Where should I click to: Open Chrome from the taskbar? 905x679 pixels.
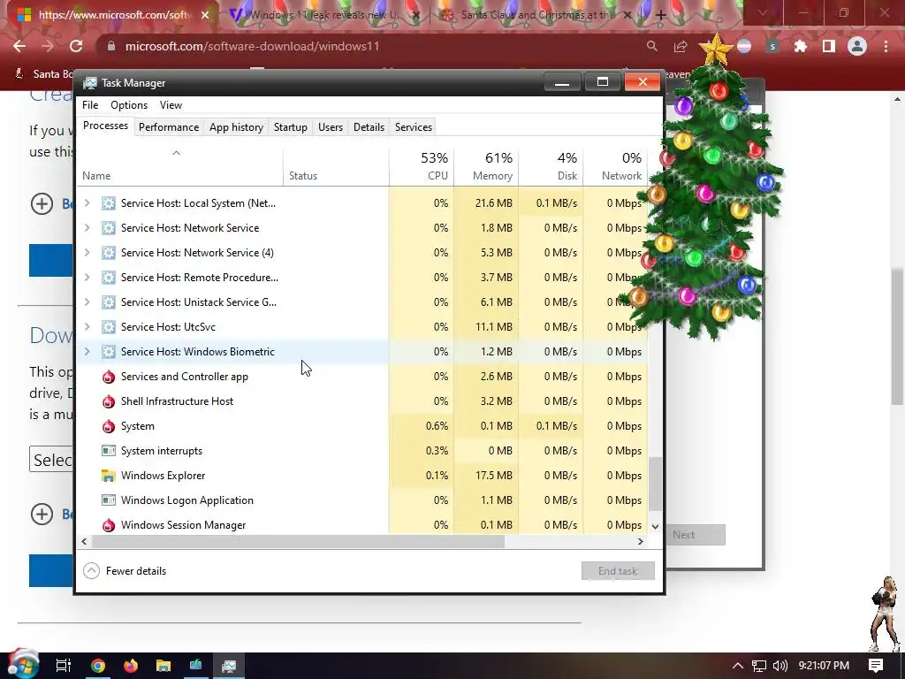tap(98, 666)
